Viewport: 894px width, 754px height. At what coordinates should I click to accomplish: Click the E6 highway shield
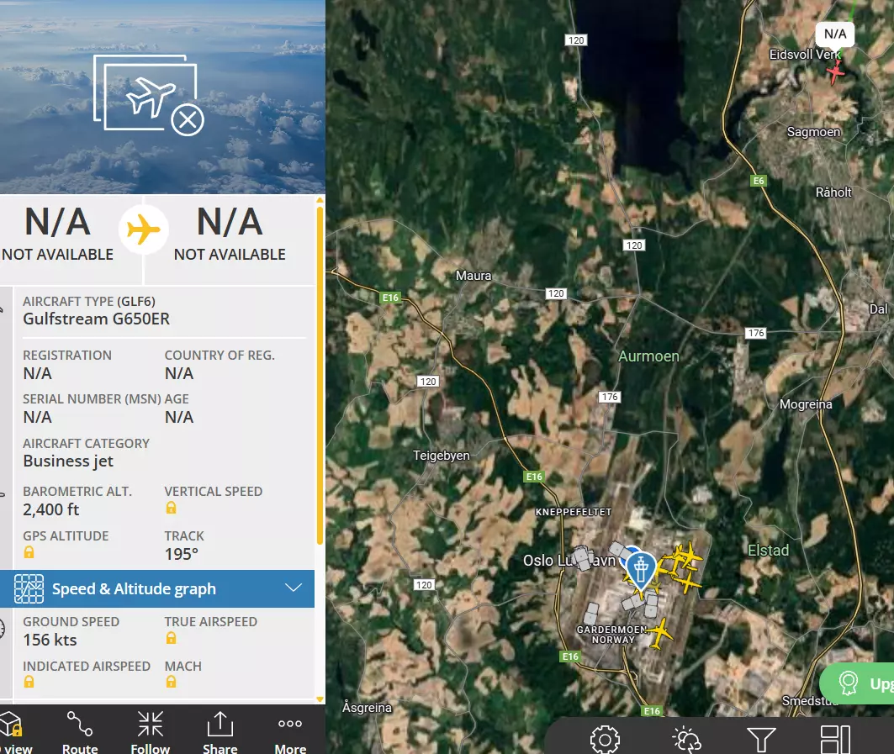coord(759,181)
